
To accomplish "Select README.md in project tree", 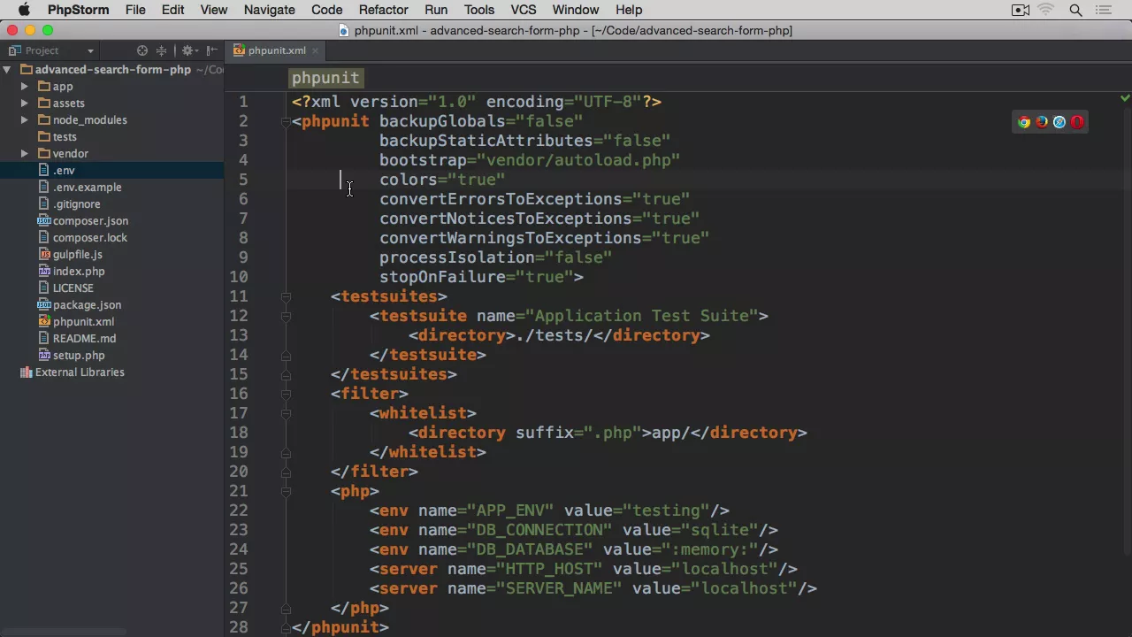I will coord(77,339).
